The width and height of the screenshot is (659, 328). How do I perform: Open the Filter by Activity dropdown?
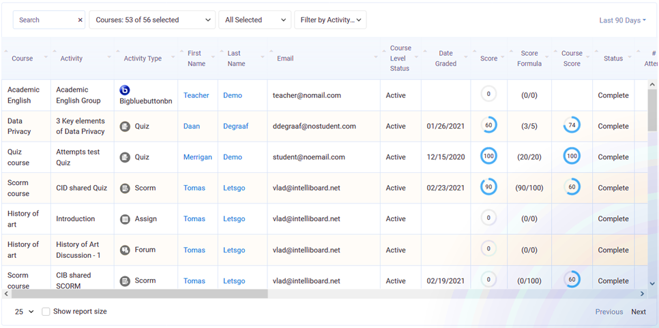[x=330, y=20]
